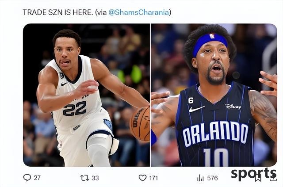283x187 pixels.
Task: Click the share upload icon
Action: [273, 178]
